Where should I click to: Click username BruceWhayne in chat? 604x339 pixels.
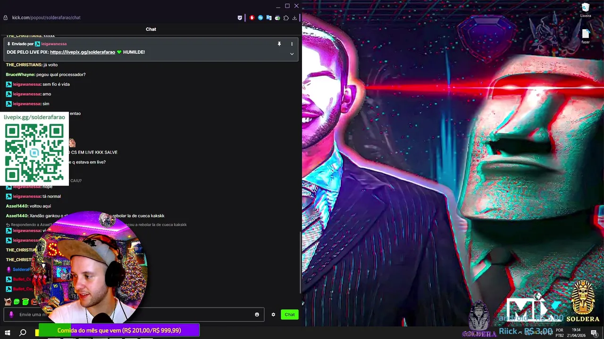pos(20,74)
